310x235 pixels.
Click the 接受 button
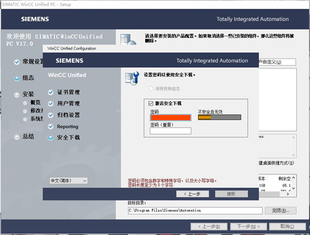(231, 194)
